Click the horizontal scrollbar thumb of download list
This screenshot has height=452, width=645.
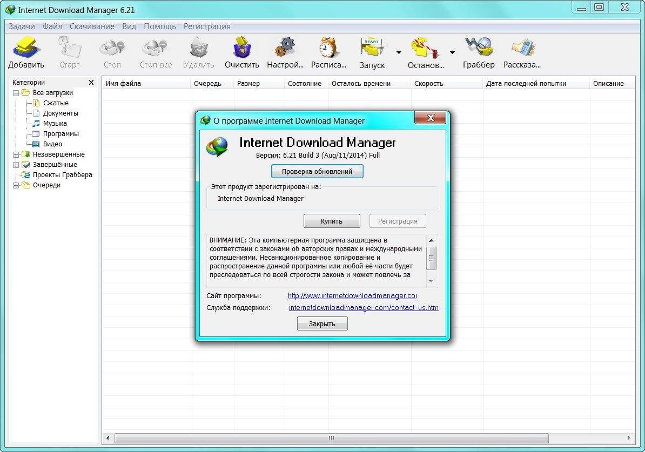coord(332,438)
